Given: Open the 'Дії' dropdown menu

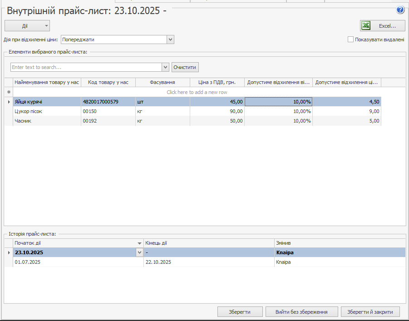Looking at the screenshot, I should (27, 26).
